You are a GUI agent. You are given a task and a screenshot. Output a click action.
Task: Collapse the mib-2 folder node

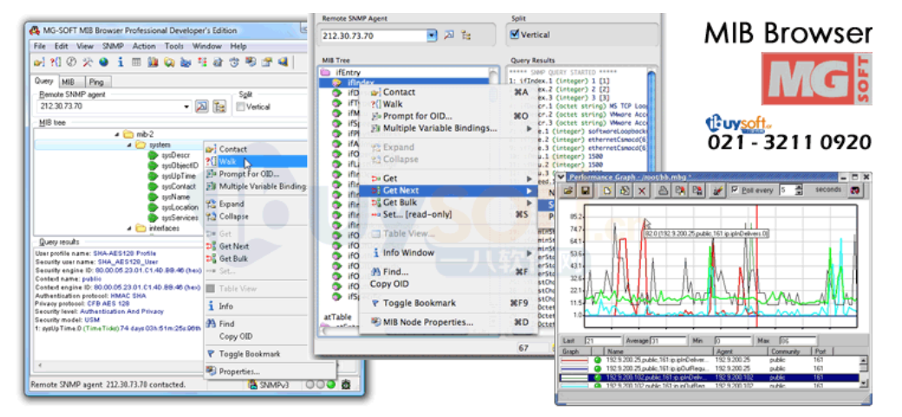click(117, 134)
